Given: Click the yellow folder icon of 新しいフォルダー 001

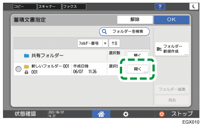Looking at the screenshot, I should pyautogui.click(x=27, y=66).
